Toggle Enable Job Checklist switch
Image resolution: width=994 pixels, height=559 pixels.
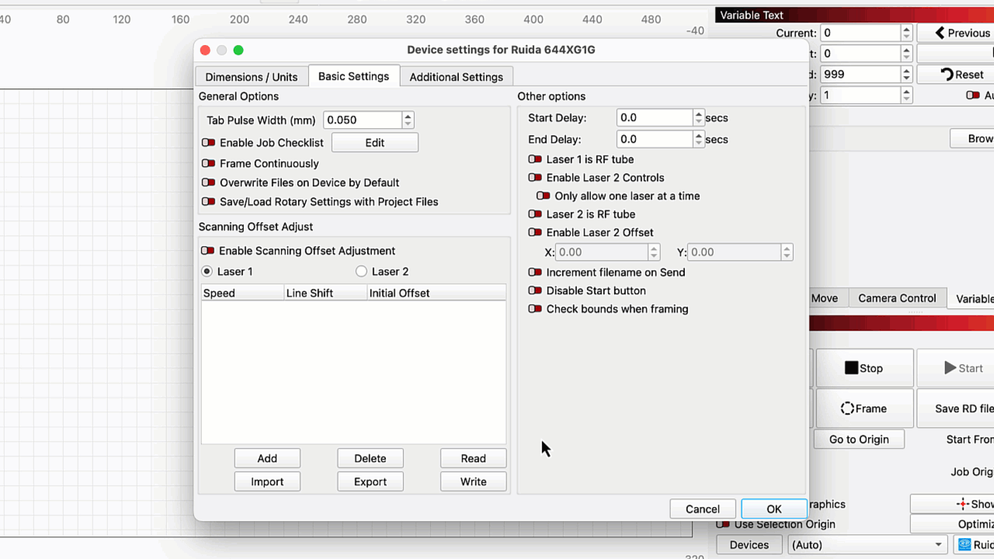pos(208,143)
